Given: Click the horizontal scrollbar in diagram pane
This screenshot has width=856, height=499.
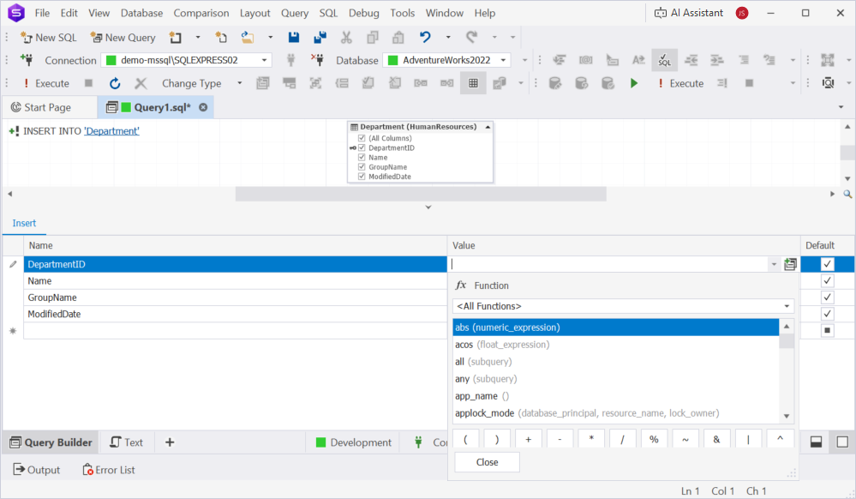Looking at the screenshot, I should click(420, 194).
